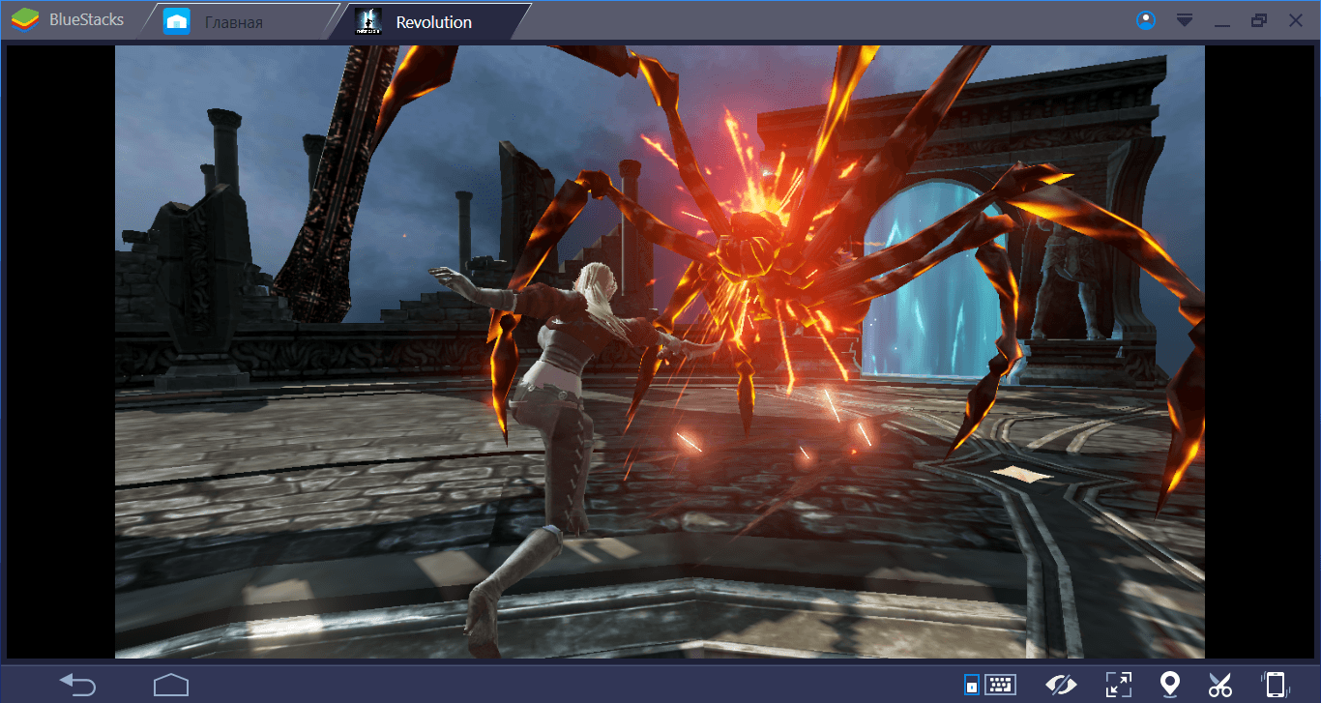Viewport: 1321px width, 703px height.
Task: Tap the Android home button
Action: coord(171,685)
